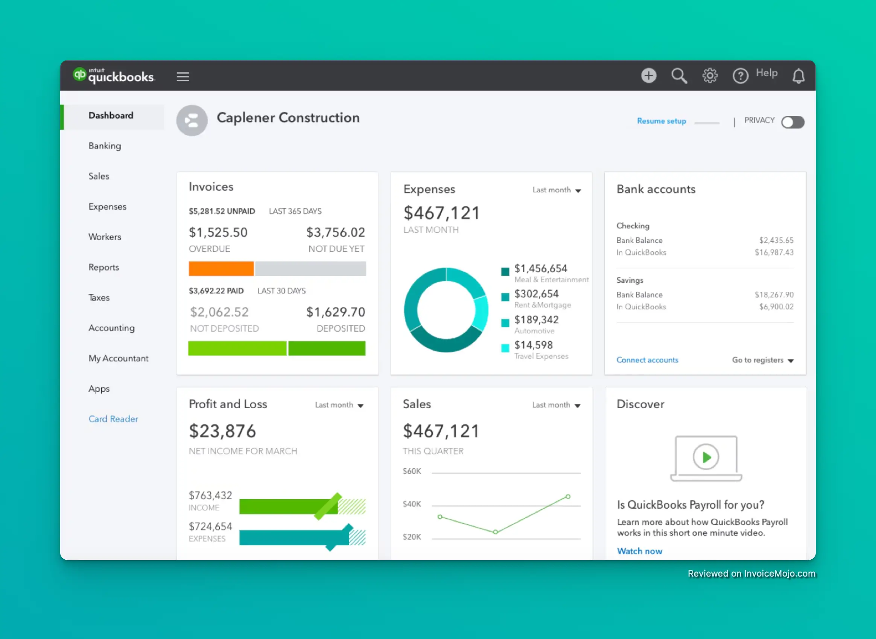Click the hamburger menu next to QuickBooks logo
Image resolution: width=876 pixels, height=639 pixels.
pos(183,76)
